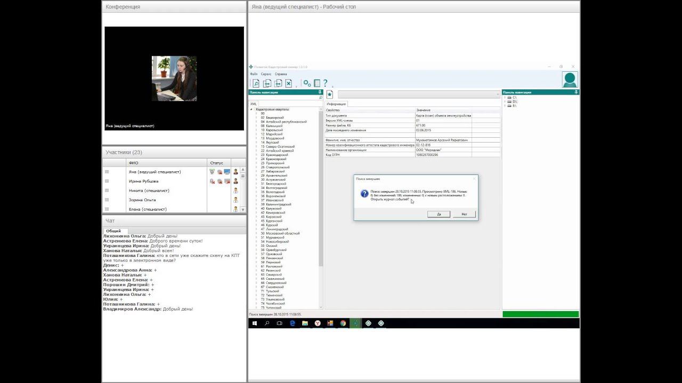682x383 pixels.
Task: Click the X-marked document toolbar icon
Action: (x=288, y=83)
